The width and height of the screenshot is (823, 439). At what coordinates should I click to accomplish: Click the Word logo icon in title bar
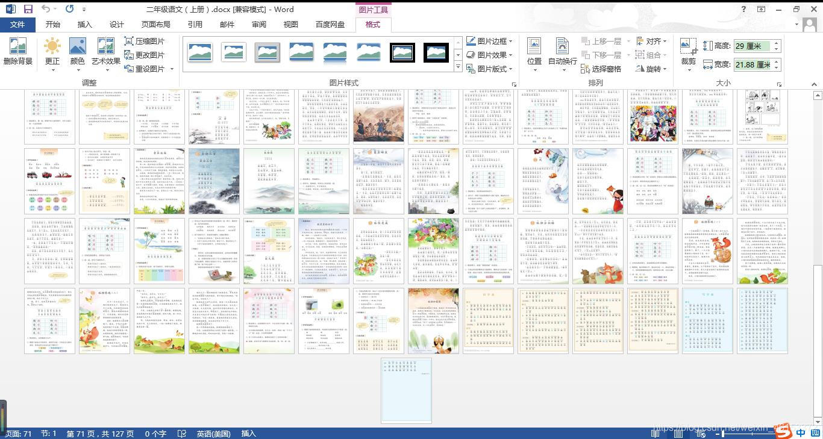10,9
